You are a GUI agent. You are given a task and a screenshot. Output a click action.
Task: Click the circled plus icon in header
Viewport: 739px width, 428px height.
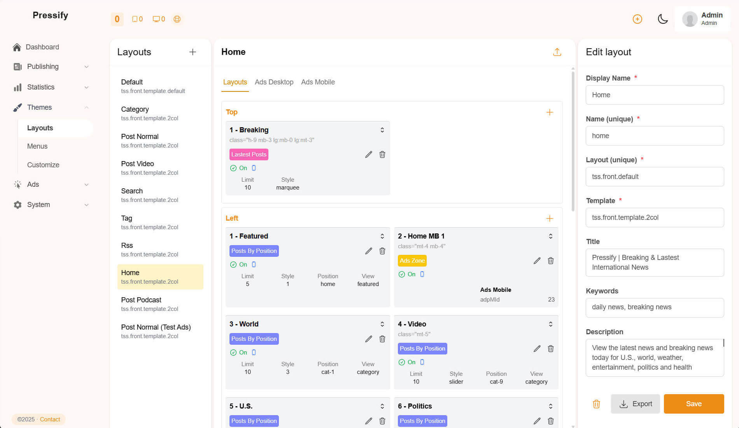[637, 19]
